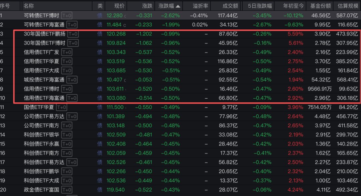Image resolution: width=361 pixels, height=196 pixels.
Task: Open the 可转债ETF博时 fund name
Action: tap(41, 15)
